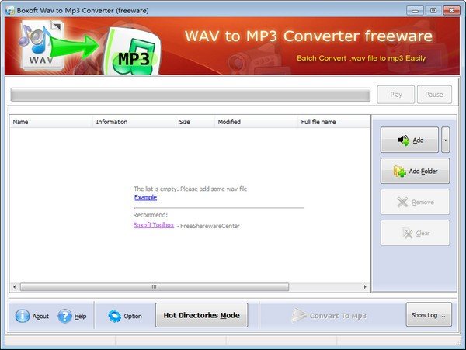Open the Example link
Viewport: 466px width, 350px height.
click(145, 197)
